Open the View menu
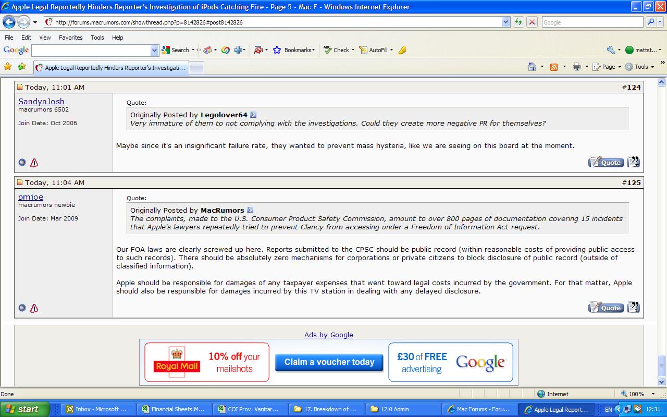667x417 pixels. 45,38
